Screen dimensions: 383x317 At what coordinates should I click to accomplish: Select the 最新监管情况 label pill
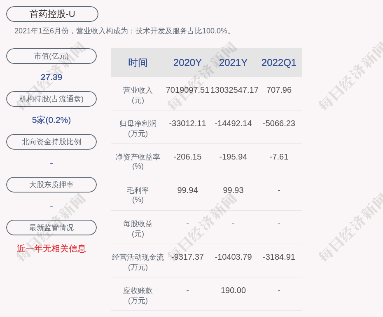pos(51,228)
